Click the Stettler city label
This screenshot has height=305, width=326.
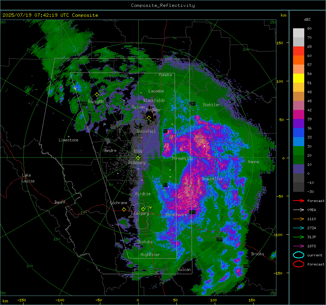(x=211, y=105)
